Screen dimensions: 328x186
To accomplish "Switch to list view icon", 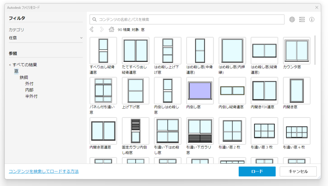I will (302, 20).
